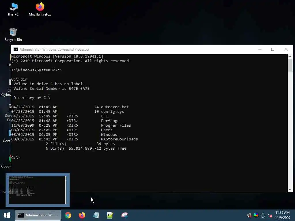This screenshot has width=295, height=221.
Task: Click the Version 10.0.19041.1 text
Action: tap(78, 56)
